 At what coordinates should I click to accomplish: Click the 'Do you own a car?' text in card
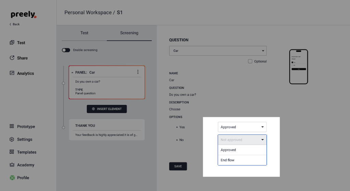point(88,81)
